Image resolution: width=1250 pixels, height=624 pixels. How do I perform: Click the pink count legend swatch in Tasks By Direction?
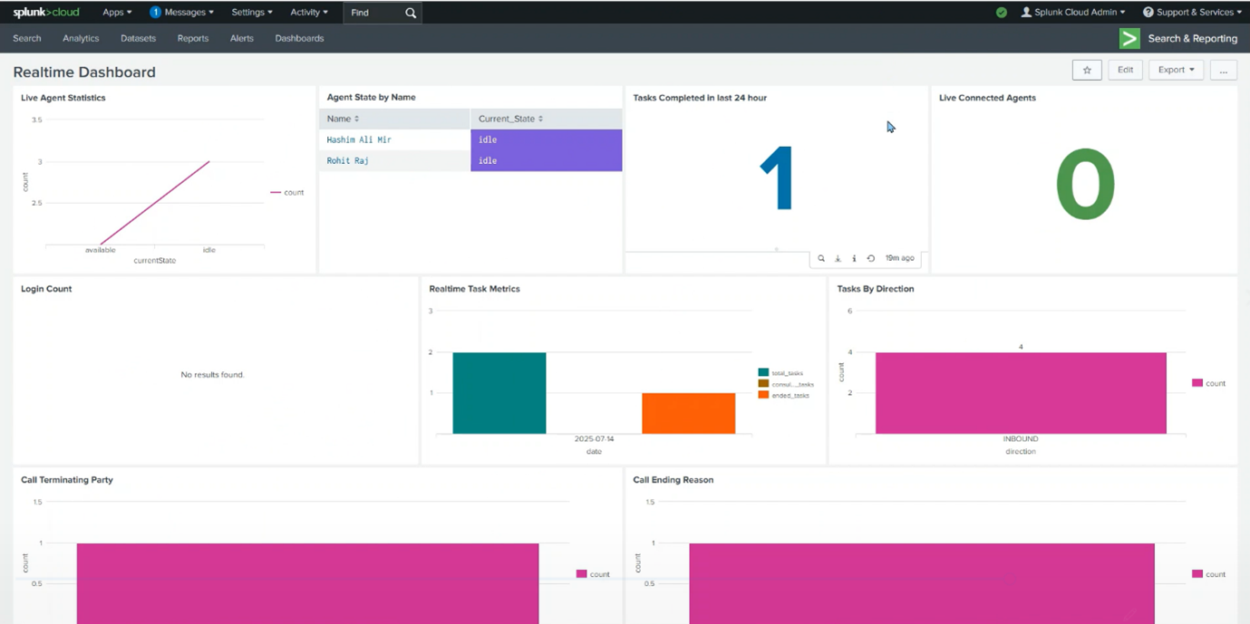point(1197,383)
